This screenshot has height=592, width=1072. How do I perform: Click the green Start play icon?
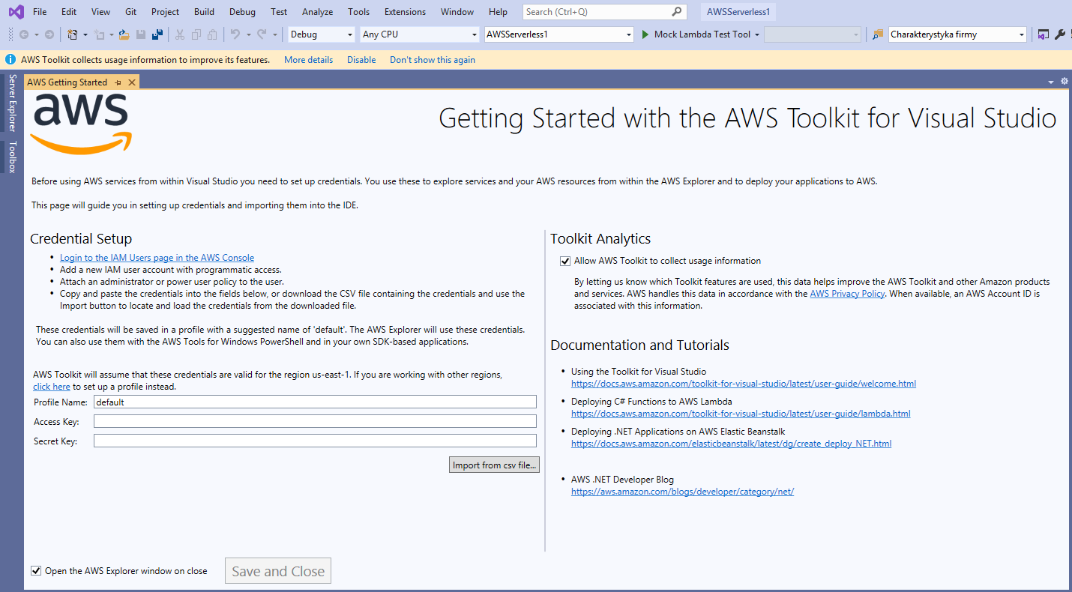[646, 34]
